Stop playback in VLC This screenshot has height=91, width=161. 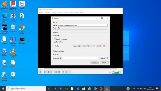tap(48, 72)
